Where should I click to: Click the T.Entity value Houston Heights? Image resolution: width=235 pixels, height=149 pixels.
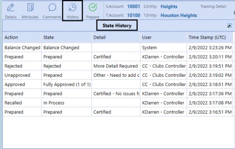pos(179,15)
